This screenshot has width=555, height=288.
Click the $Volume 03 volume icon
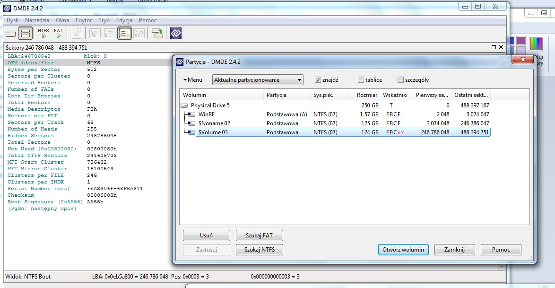[x=191, y=132]
